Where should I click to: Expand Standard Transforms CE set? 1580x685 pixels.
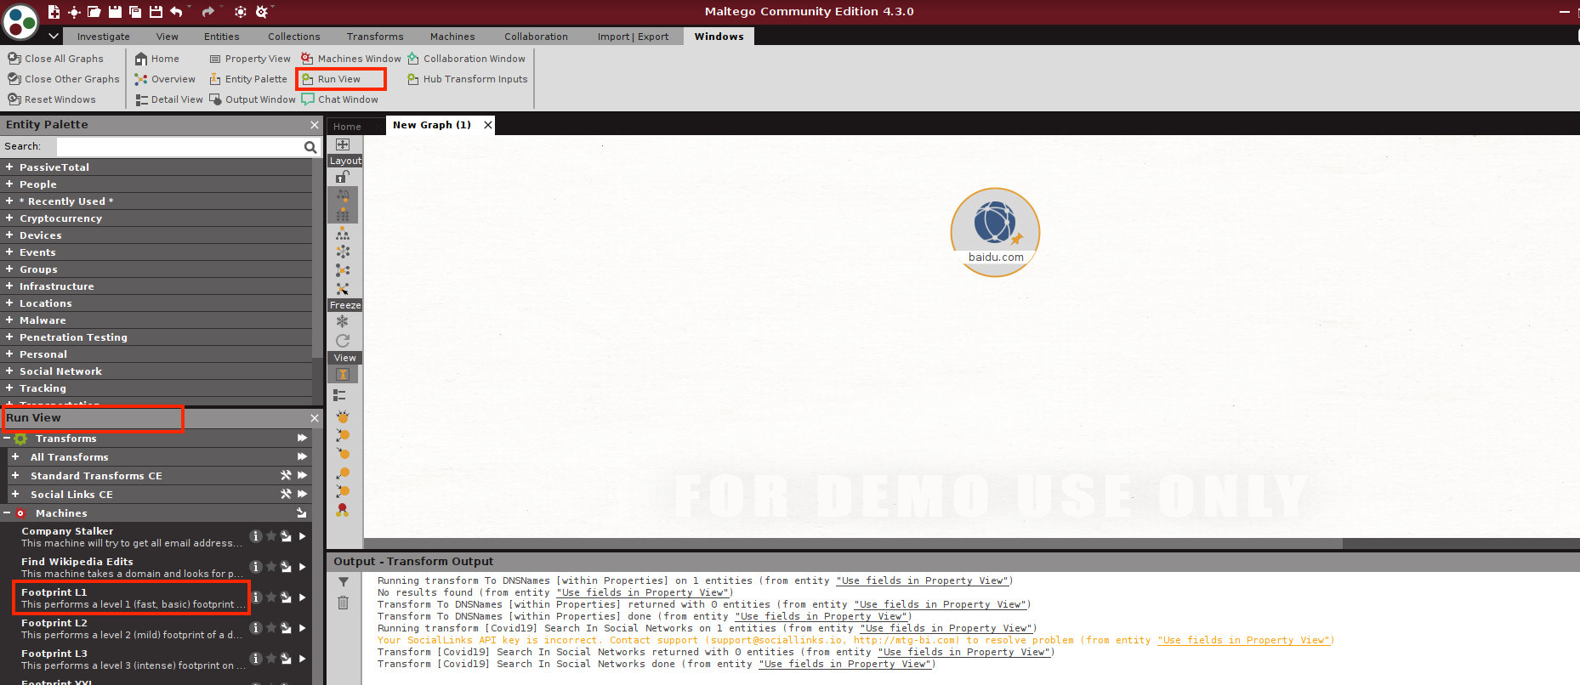click(x=15, y=476)
